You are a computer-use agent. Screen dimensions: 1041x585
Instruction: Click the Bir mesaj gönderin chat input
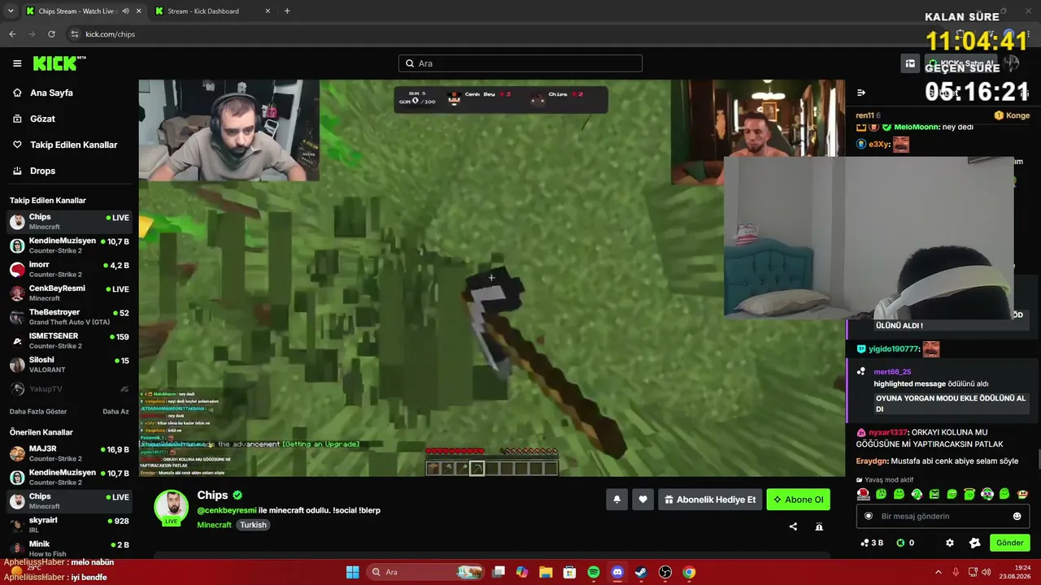coord(943,516)
